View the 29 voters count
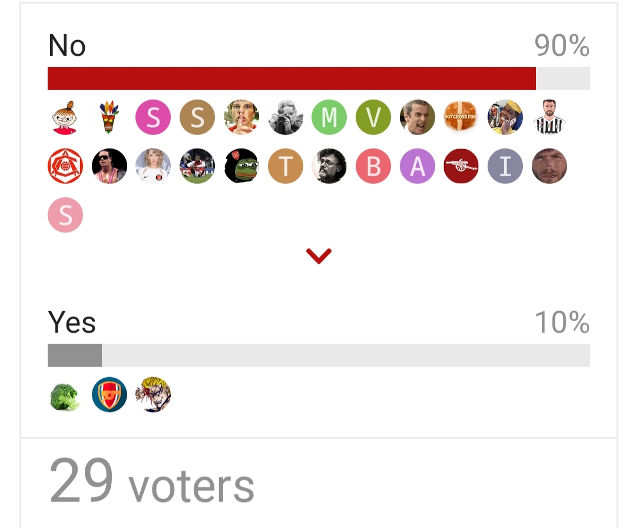636x528 pixels. [152, 480]
